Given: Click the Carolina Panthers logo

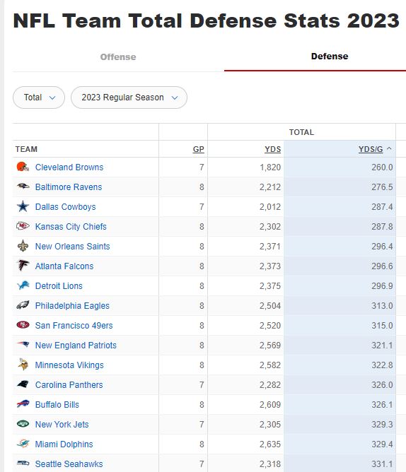Looking at the screenshot, I should click(23, 384).
